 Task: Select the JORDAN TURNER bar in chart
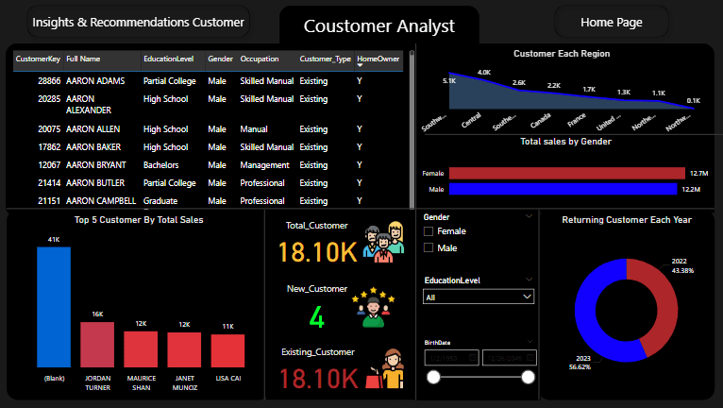click(x=96, y=344)
